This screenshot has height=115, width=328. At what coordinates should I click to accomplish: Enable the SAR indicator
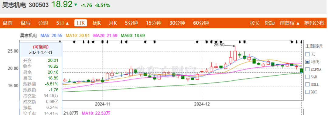pos(307,77)
